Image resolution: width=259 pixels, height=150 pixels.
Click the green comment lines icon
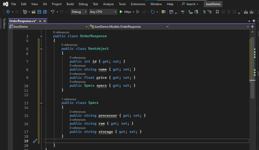[204, 12]
